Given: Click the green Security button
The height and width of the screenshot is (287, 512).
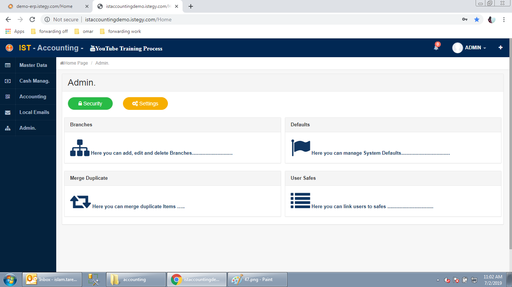Looking at the screenshot, I should click(x=90, y=104).
